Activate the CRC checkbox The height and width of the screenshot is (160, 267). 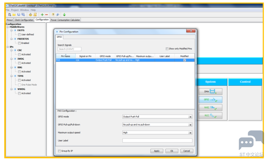19,55
